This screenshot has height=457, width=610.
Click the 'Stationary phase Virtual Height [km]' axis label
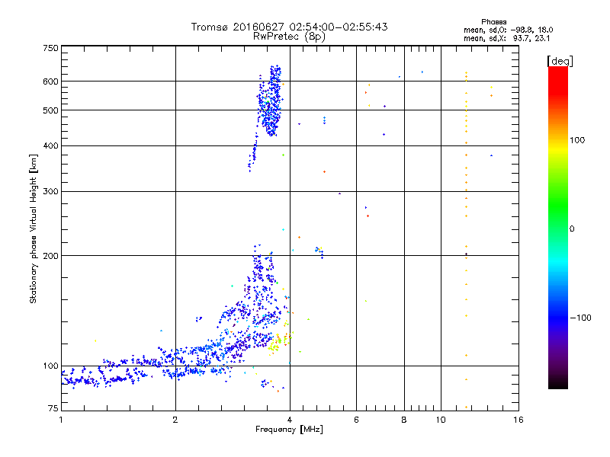tap(33, 228)
